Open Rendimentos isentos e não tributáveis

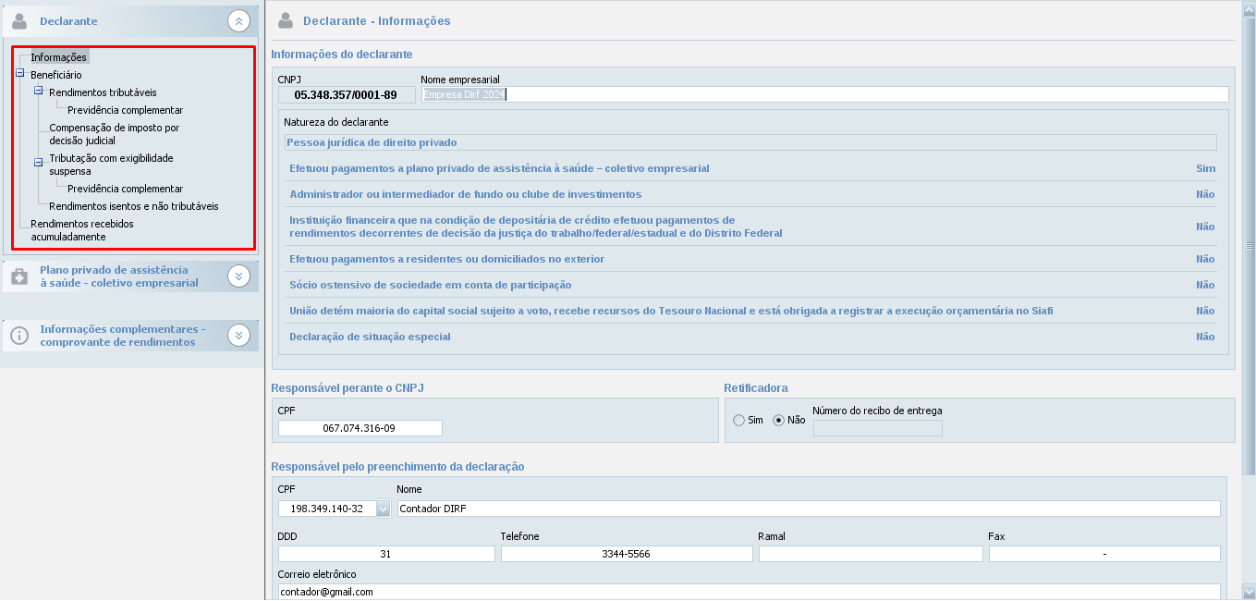(x=134, y=206)
